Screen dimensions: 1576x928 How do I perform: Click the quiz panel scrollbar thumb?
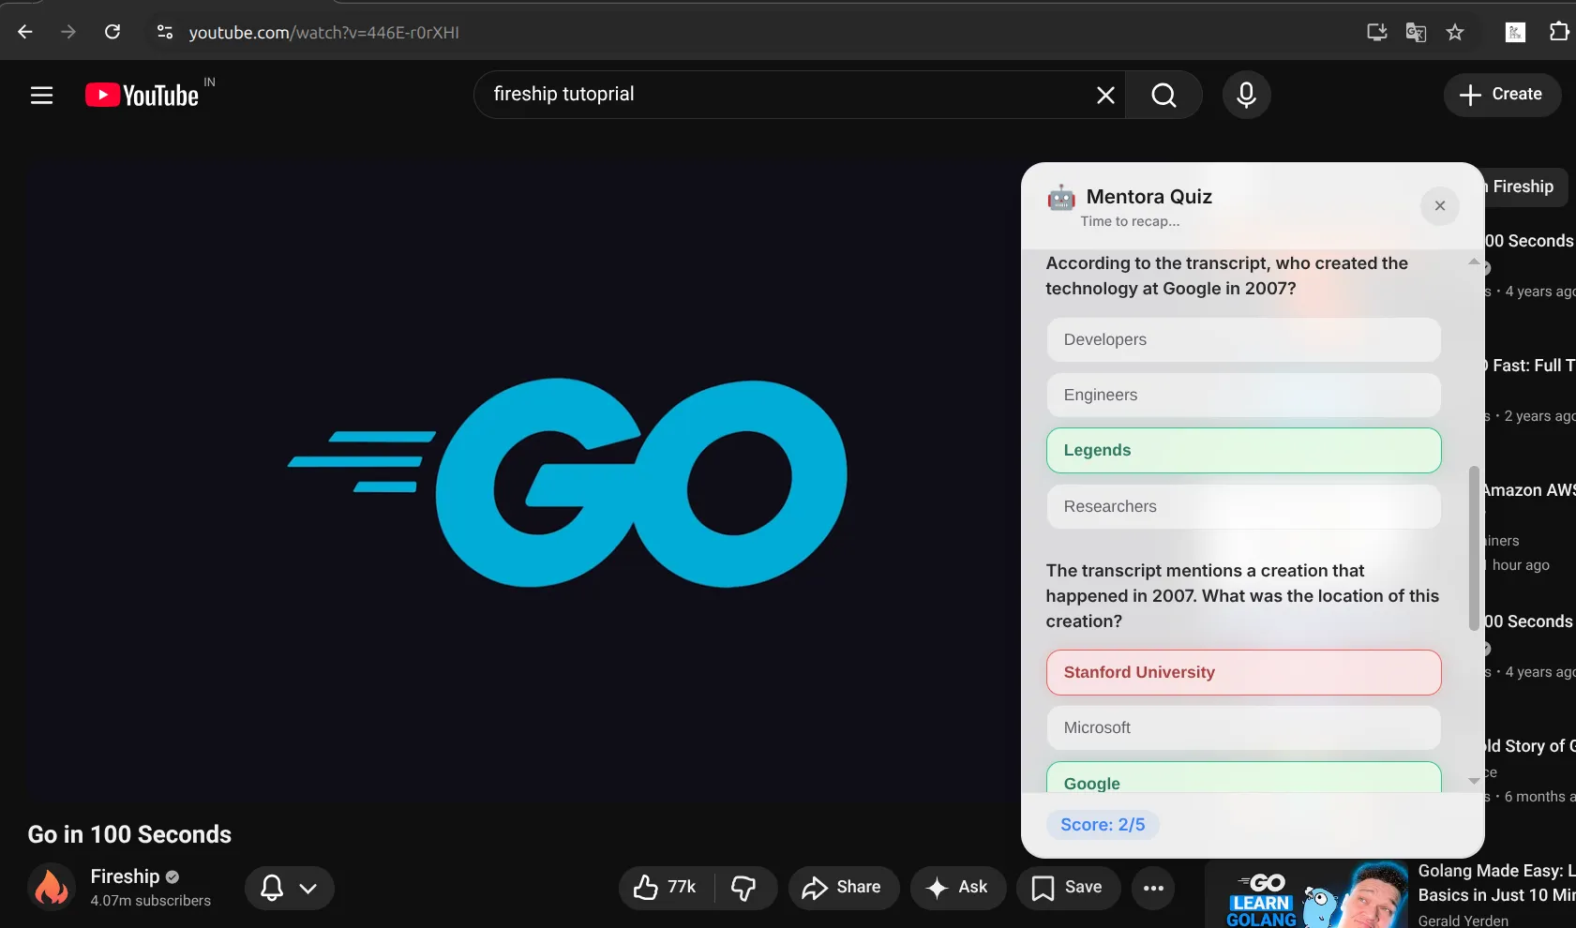[x=1474, y=547]
